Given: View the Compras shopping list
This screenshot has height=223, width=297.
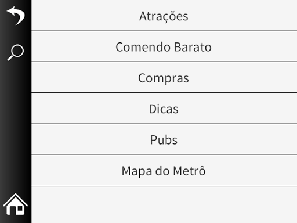Looking at the screenshot, I should point(164,77).
